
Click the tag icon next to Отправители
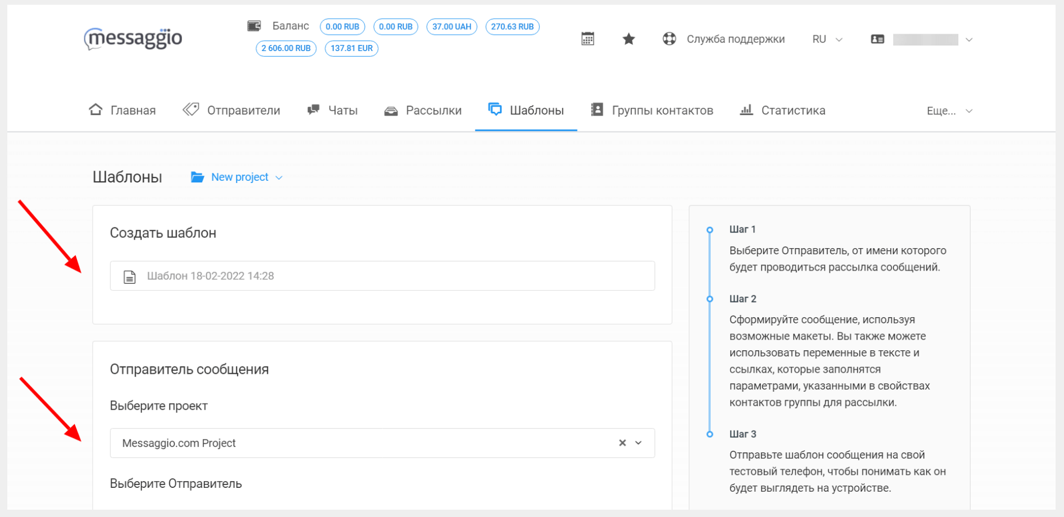click(191, 109)
